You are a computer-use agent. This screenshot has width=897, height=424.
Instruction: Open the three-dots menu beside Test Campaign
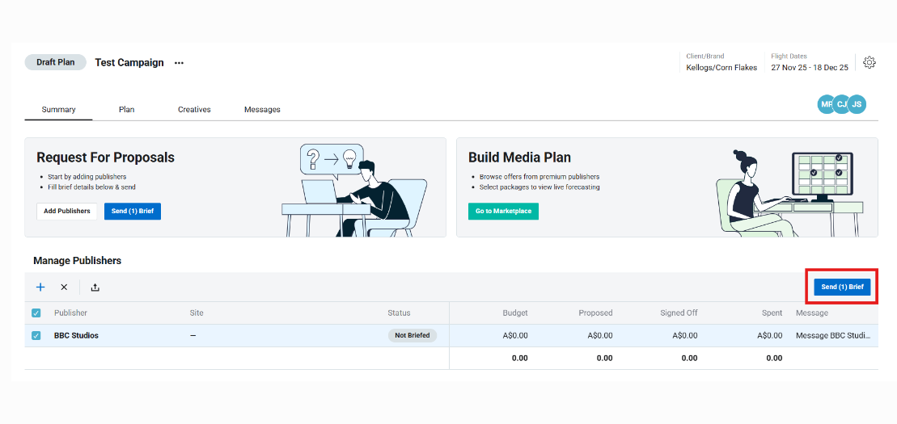tap(179, 63)
